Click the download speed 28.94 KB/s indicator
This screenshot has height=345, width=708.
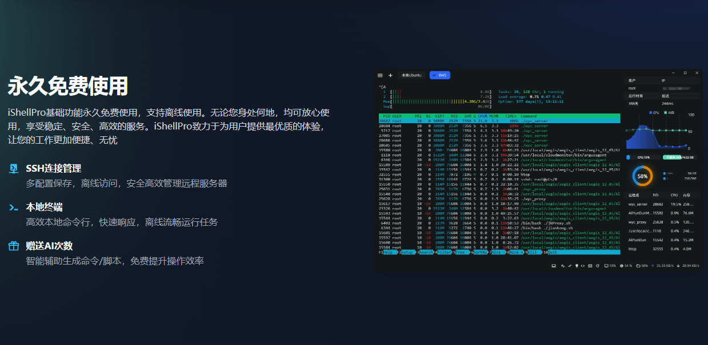689,266
